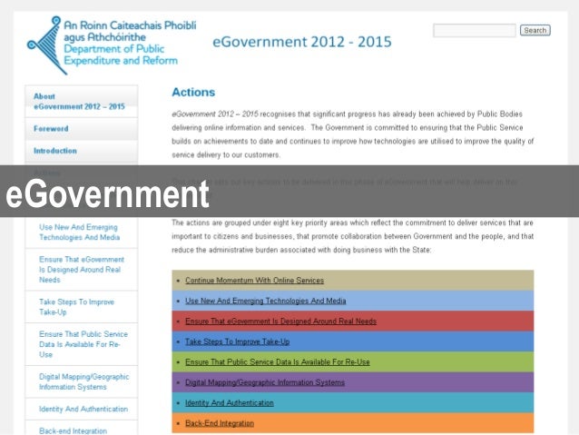This screenshot has height=435, width=579.
Task: Open Use New And Emerging Technologies And Media link
Action: (x=266, y=301)
